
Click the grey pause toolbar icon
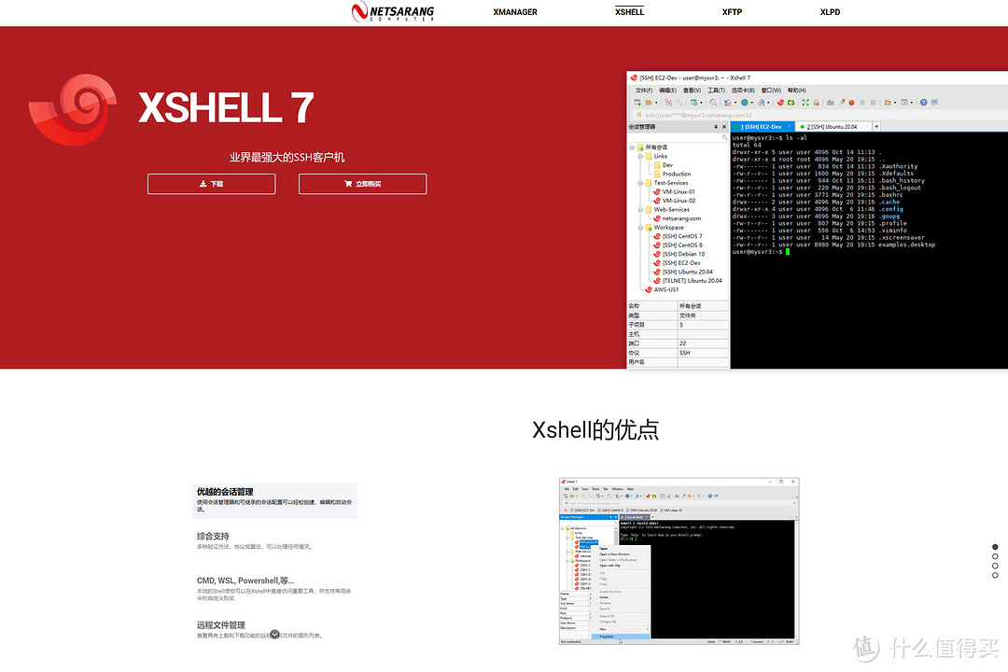coord(862,103)
